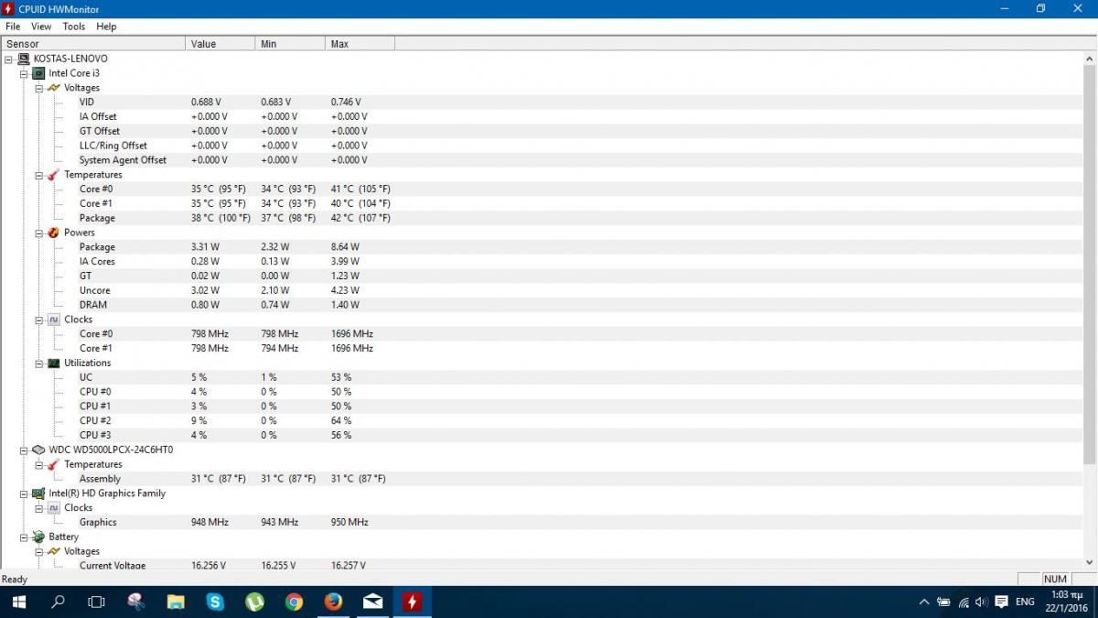Click the Powers flame icon

click(x=54, y=233)
